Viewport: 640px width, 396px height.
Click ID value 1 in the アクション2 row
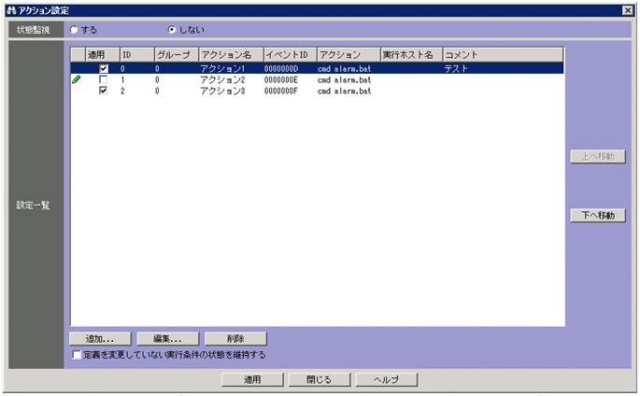pyautogui.click(x=122, y=79)
